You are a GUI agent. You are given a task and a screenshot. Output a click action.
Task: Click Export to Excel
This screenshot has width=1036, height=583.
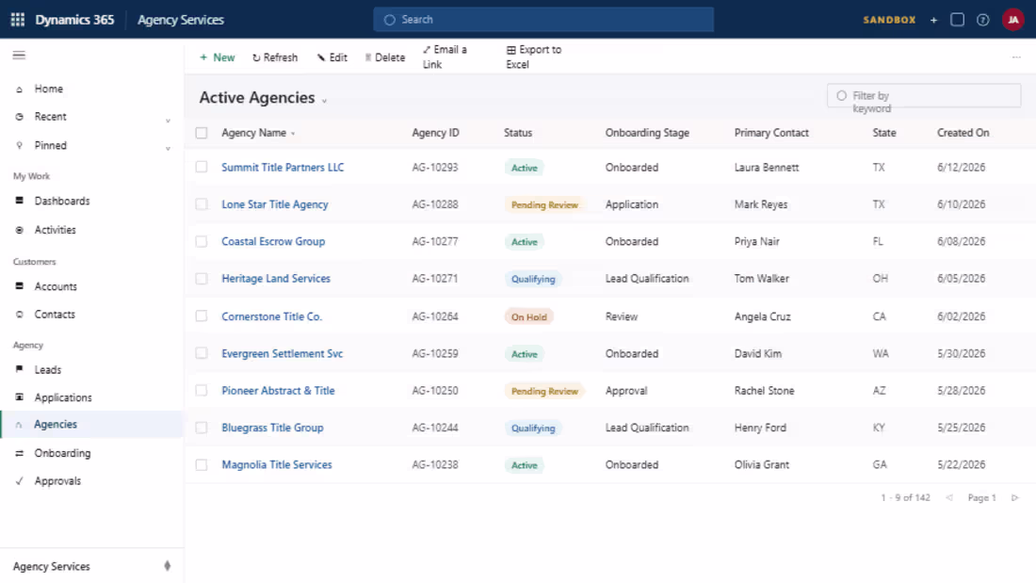point(534,57)
